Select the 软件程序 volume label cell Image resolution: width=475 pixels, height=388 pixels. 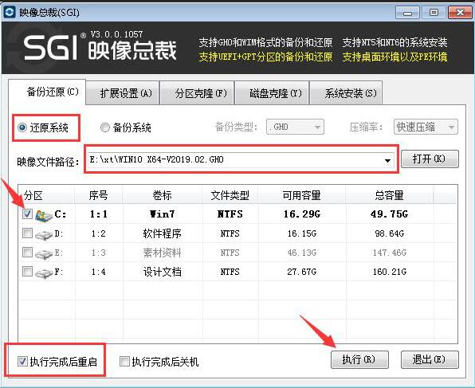click(162, 233)
